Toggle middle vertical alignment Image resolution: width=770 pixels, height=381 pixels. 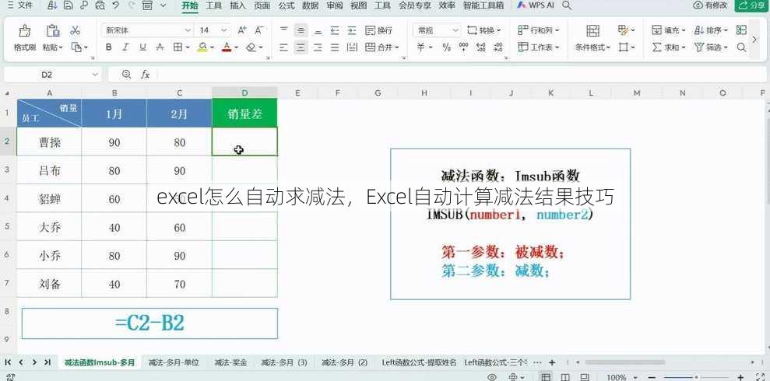coord(301,30)
